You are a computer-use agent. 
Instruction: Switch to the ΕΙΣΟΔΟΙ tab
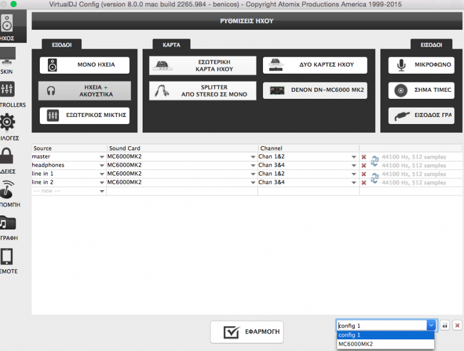[x=431, y=44]
